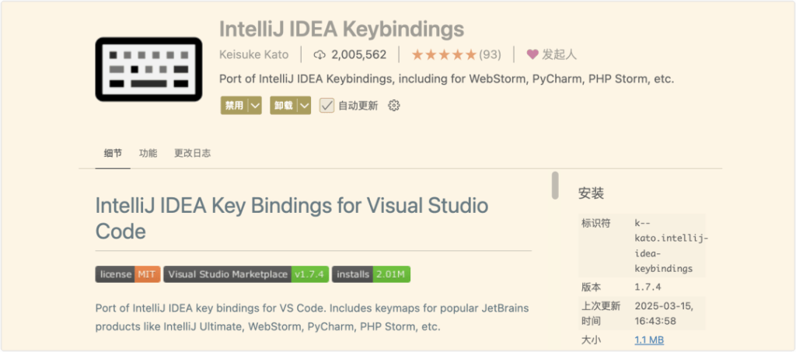This screenshot has height=352, width=796.
Task: Click the readme vertical scrollbar thumb
Action: pos(555,186)
